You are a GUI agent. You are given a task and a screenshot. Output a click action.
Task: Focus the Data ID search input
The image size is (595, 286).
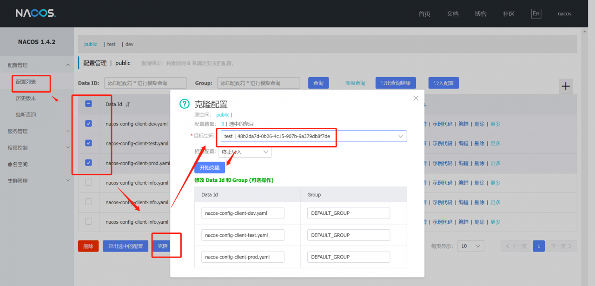pos(145,83)
